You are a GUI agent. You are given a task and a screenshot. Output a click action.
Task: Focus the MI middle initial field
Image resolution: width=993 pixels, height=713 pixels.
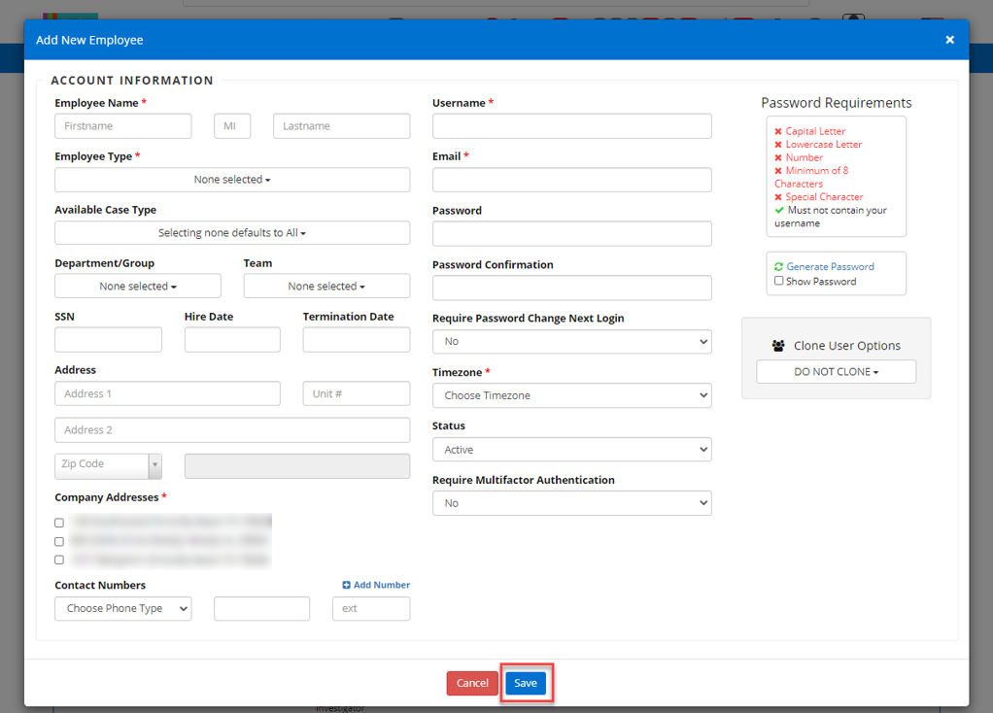coord(232,126)
